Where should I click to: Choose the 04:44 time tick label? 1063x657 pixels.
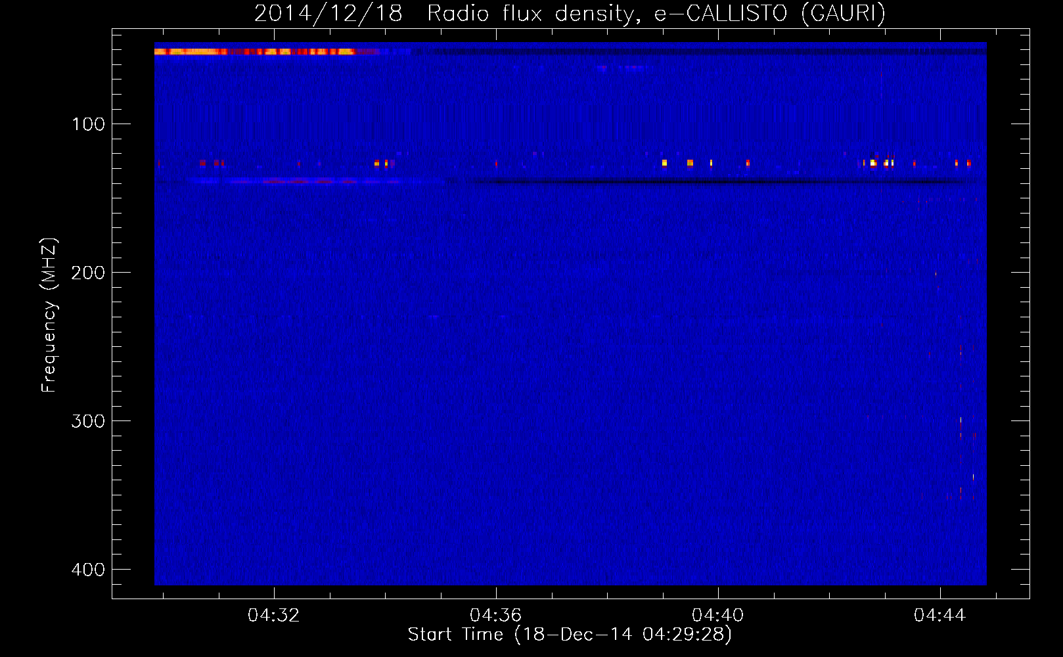pos(939,615)
